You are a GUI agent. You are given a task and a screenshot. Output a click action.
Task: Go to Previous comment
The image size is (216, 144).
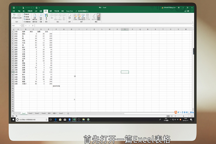(x=56, y=17)
